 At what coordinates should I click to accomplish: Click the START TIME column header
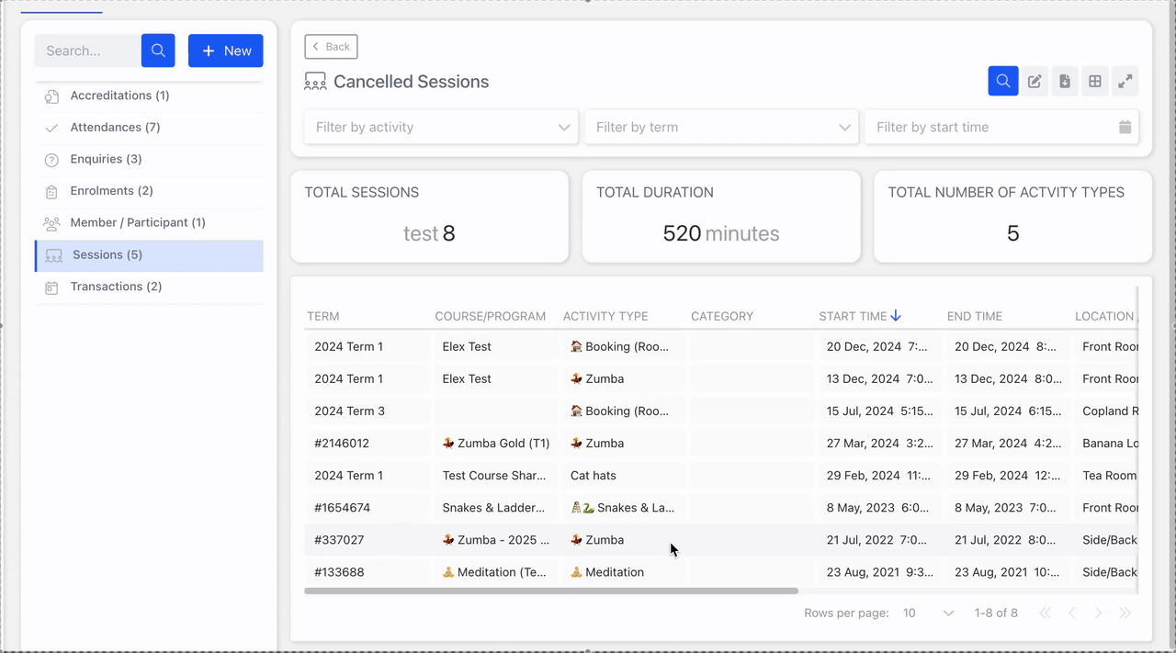(853, 316)
